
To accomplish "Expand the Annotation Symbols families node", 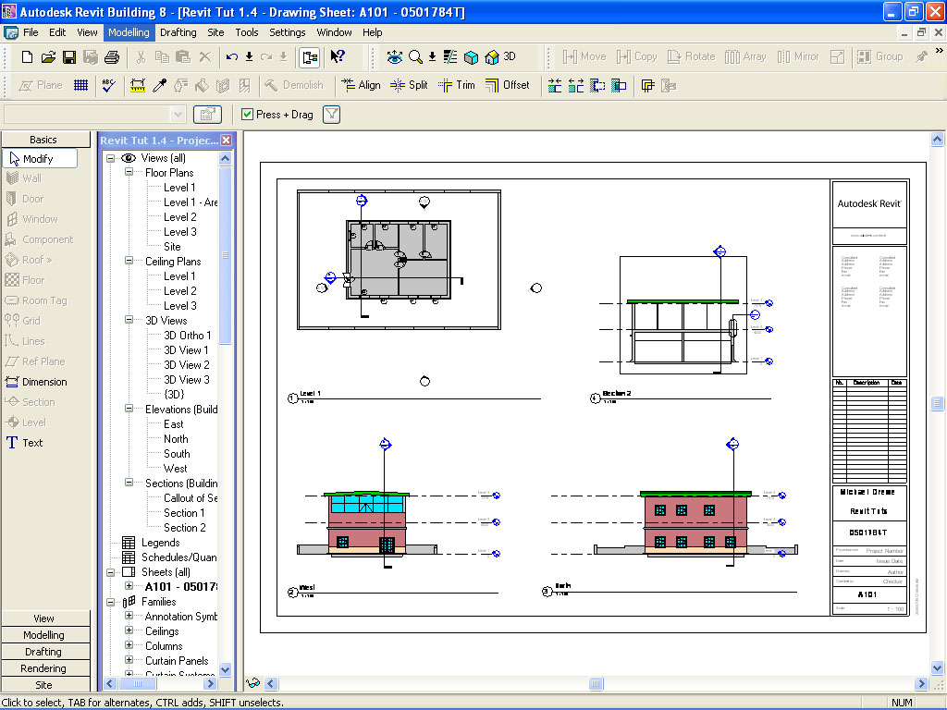I will (x=129, y=616).
